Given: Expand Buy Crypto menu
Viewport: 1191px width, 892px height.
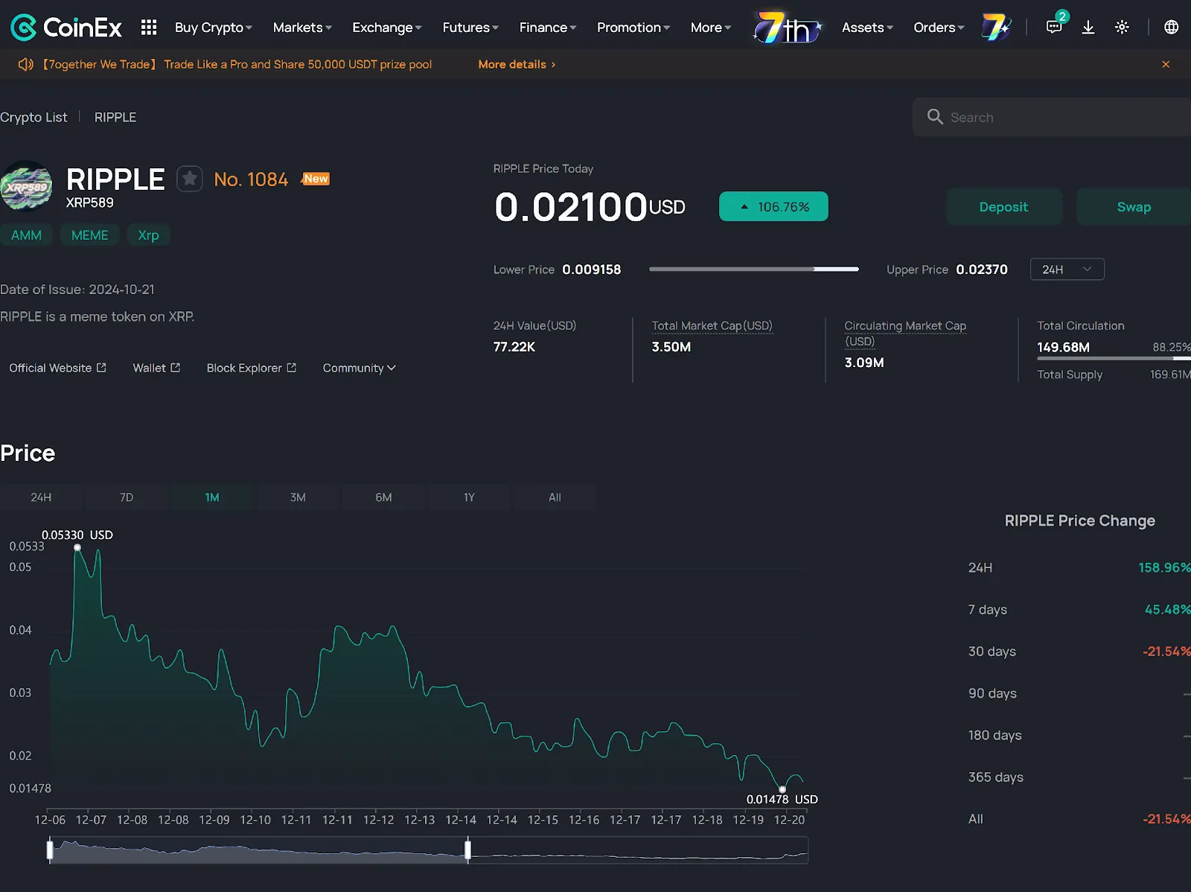Looking at the screenshot, I should (x=213, y=28).
